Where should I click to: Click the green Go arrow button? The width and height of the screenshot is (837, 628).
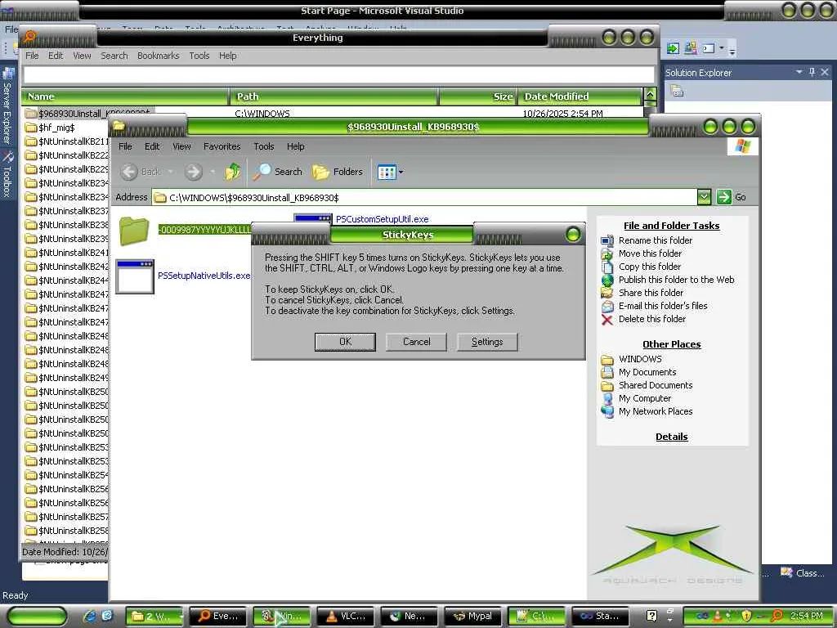coord(724,197)
